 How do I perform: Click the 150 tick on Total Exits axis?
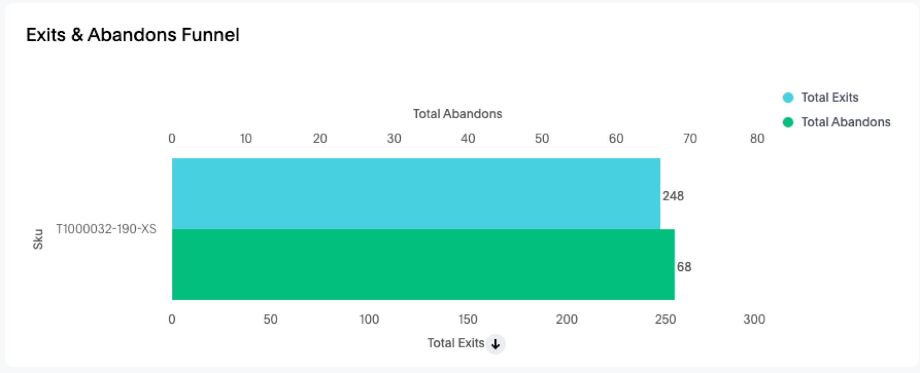click(x=467, y=320)
